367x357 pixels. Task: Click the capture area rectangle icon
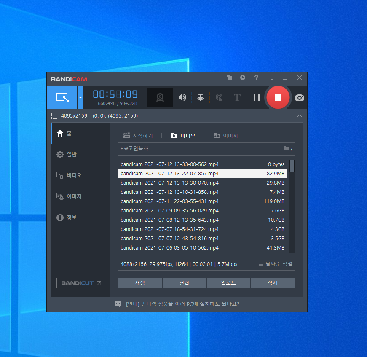pyautogui.click(x=54, y=116)
